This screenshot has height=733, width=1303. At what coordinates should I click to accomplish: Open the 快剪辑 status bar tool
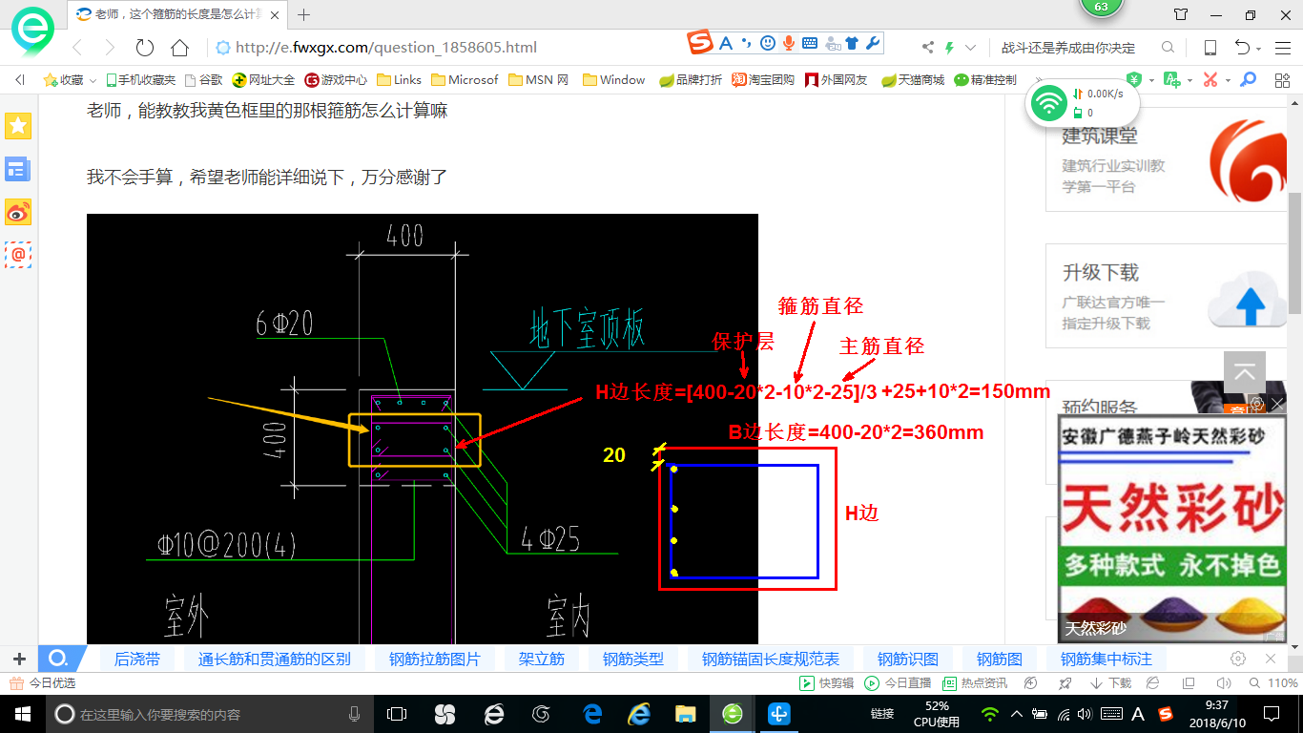click(x=826, y=683)
